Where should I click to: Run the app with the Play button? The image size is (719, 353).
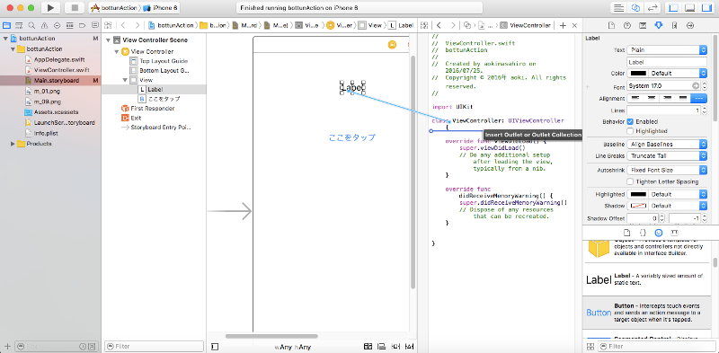pos(51,8)
